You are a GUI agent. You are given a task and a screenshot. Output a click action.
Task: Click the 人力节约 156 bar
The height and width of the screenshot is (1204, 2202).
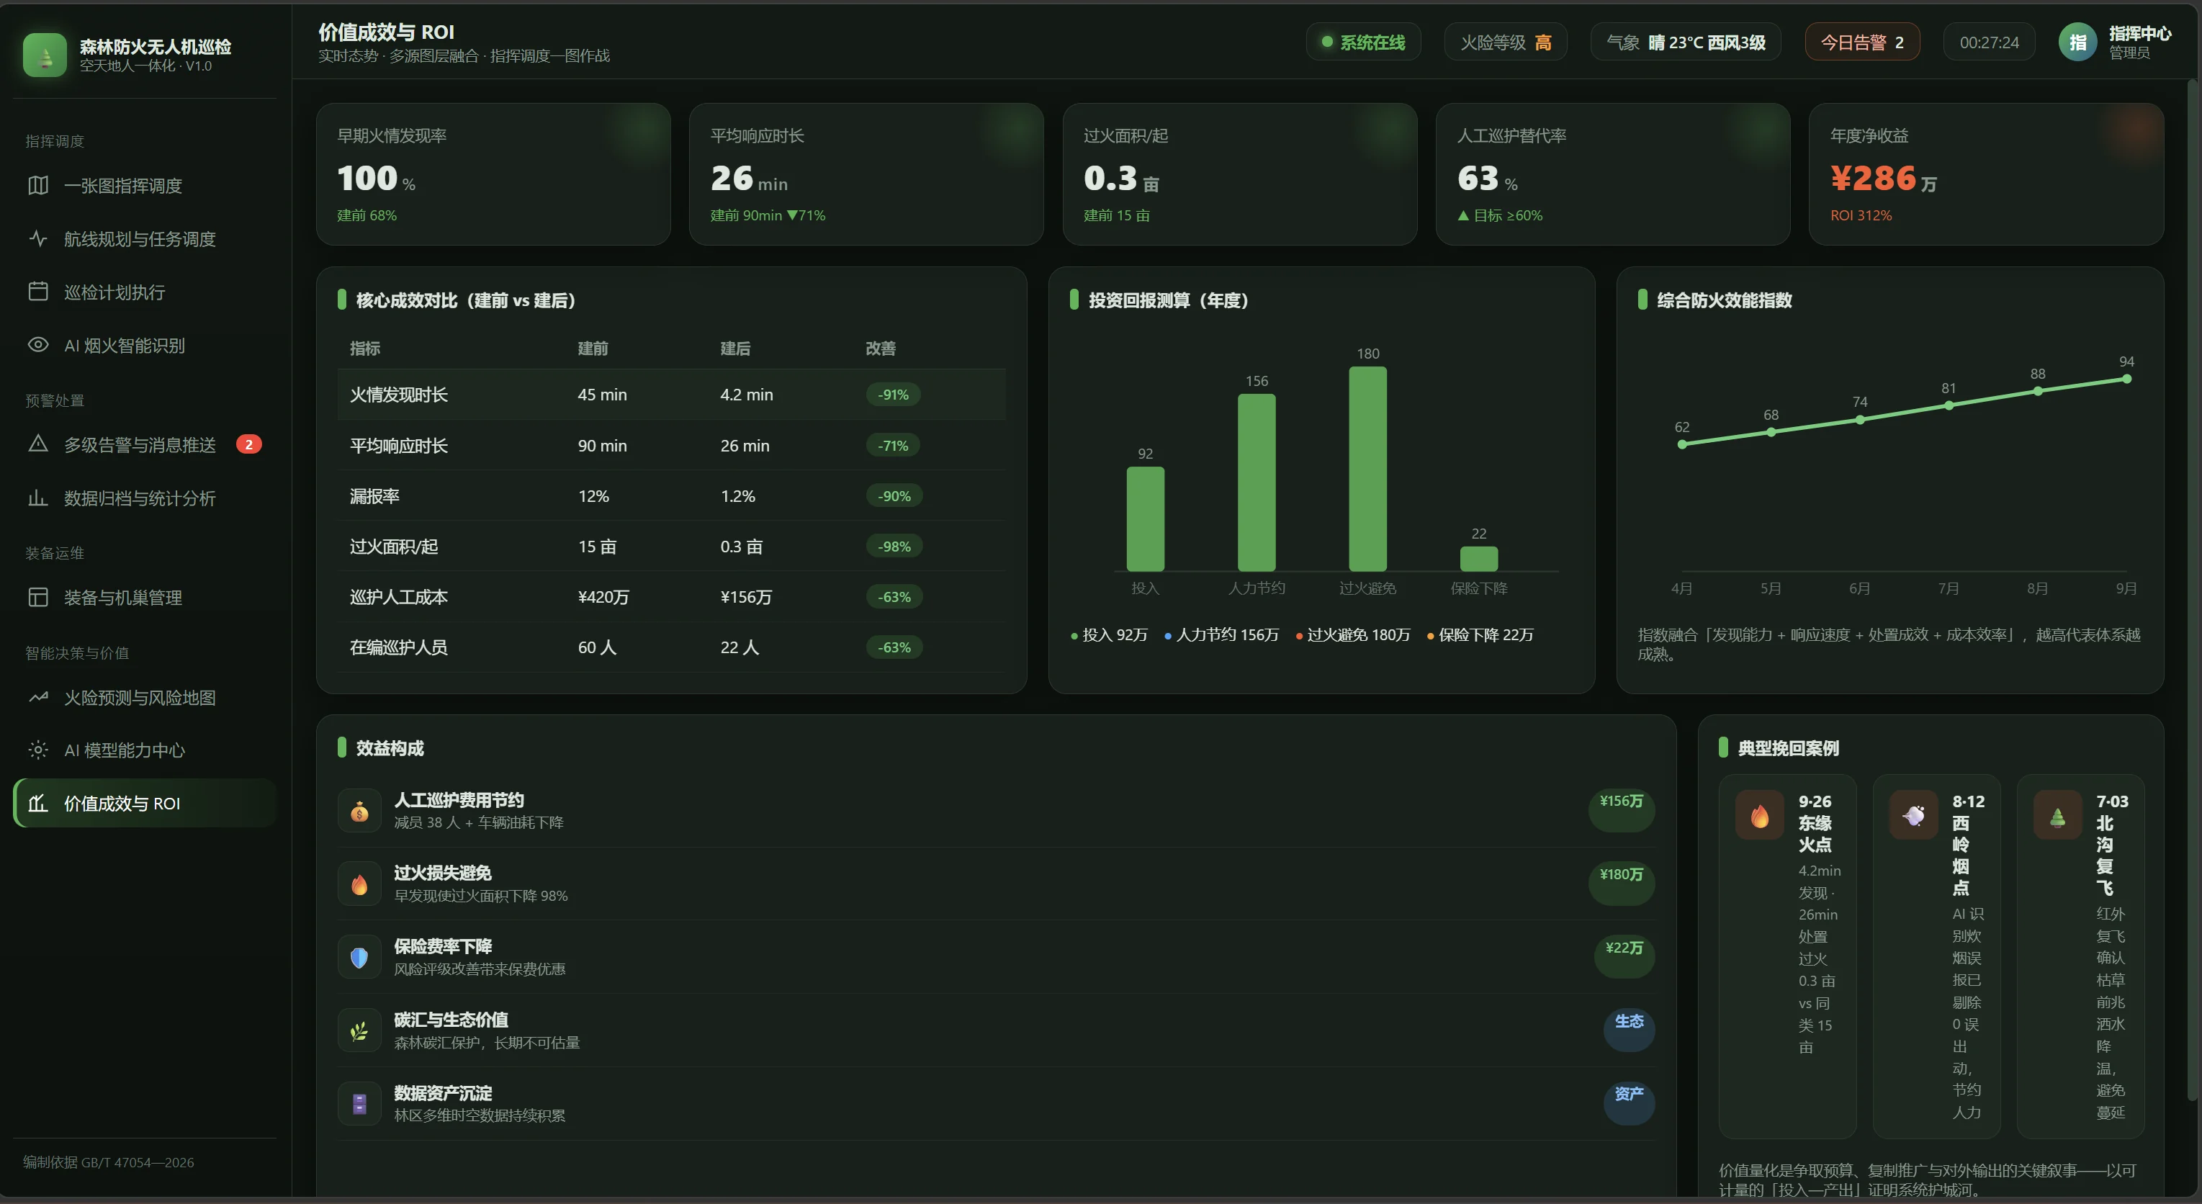click(1257, 482)
